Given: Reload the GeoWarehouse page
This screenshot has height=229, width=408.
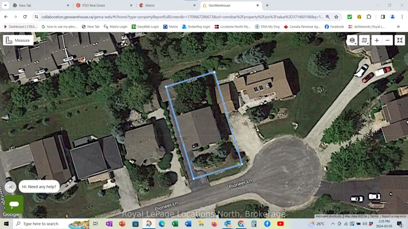Looking at the screenshot, I should pyautogui.click(x=25, y=17).
